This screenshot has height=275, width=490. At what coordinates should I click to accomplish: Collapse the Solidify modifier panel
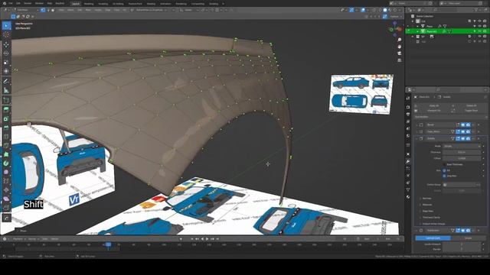416,138
